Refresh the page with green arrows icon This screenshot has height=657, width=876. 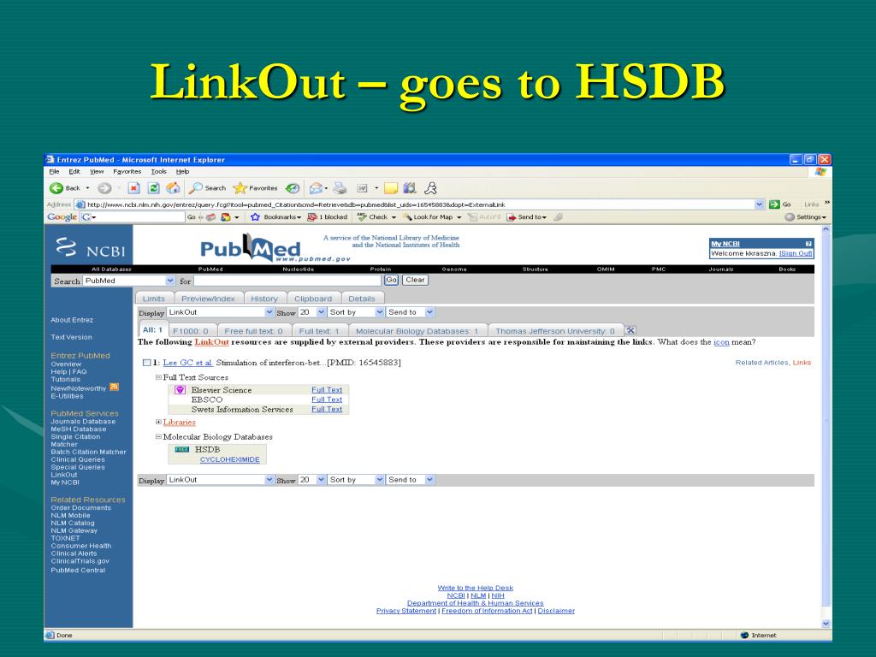(154, 188)
